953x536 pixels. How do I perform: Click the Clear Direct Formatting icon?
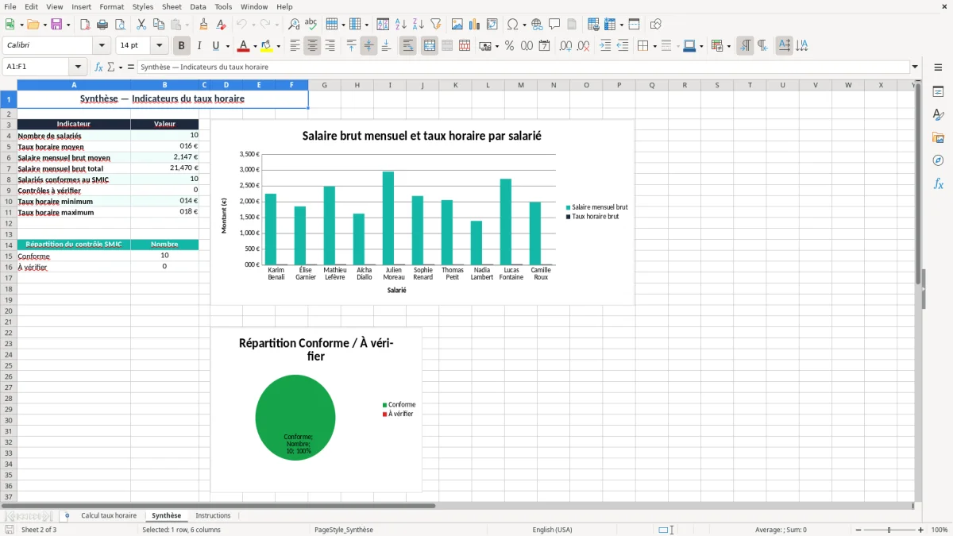[x=222, y=25]
